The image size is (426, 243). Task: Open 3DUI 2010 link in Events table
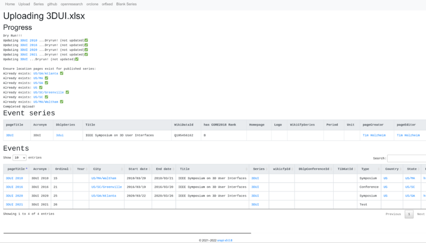pos(14,179)
